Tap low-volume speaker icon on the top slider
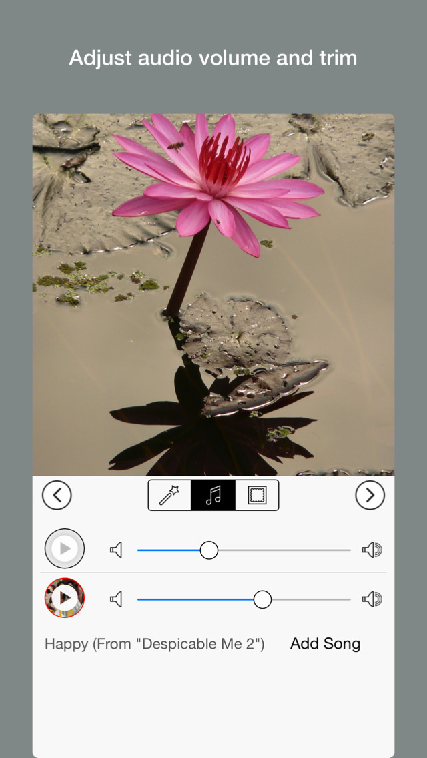This screenshot has width=427, height=758. 117,550
